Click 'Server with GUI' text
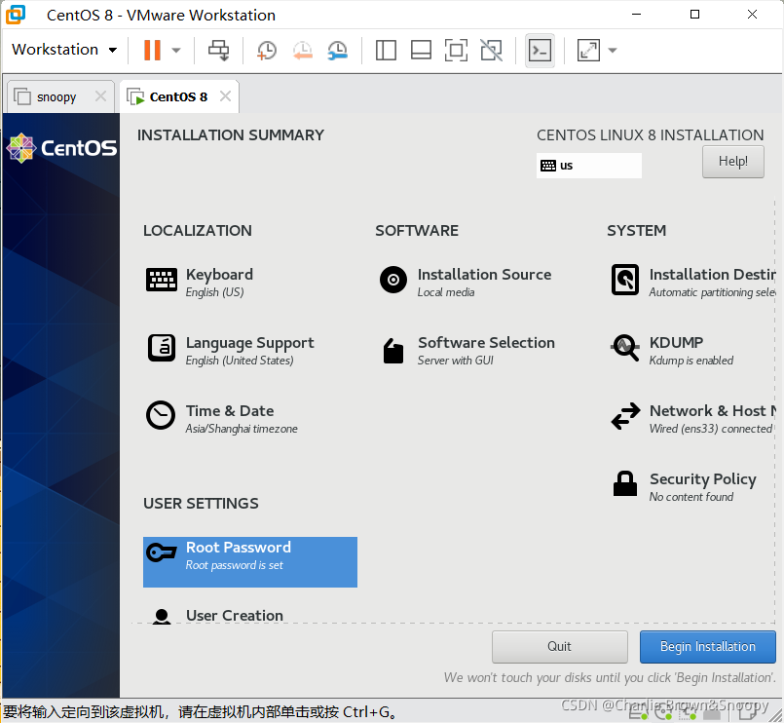This screenshot has height=723, width=784. [x=455, y=361]
